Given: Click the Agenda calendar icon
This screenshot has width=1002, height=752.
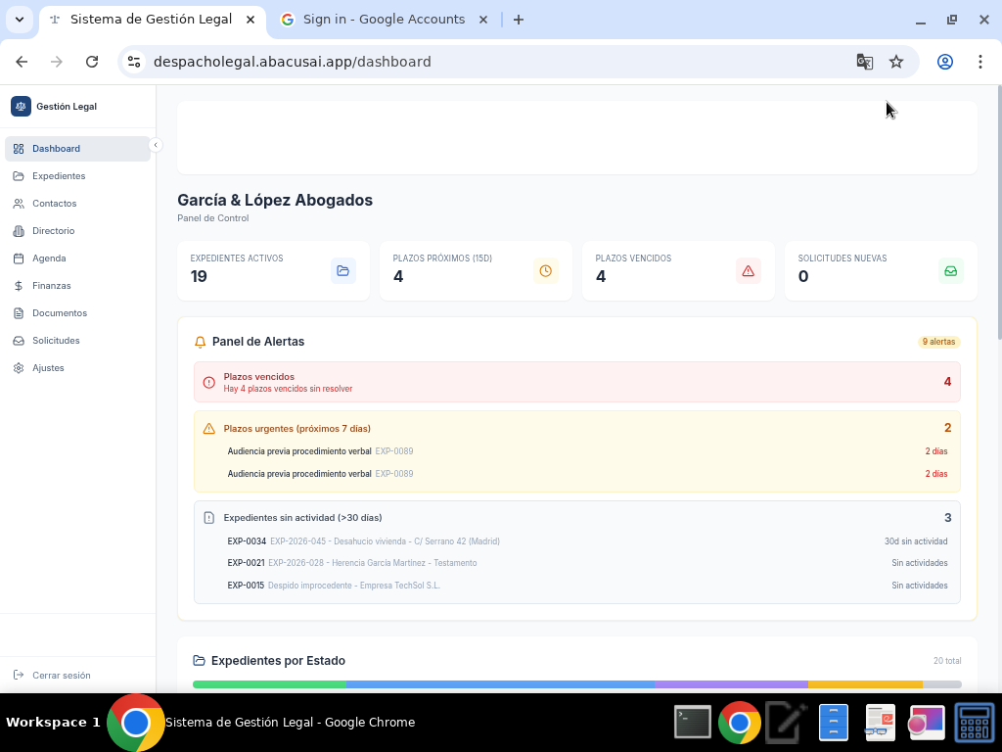Looking at the screenshot, I should 19,258.
